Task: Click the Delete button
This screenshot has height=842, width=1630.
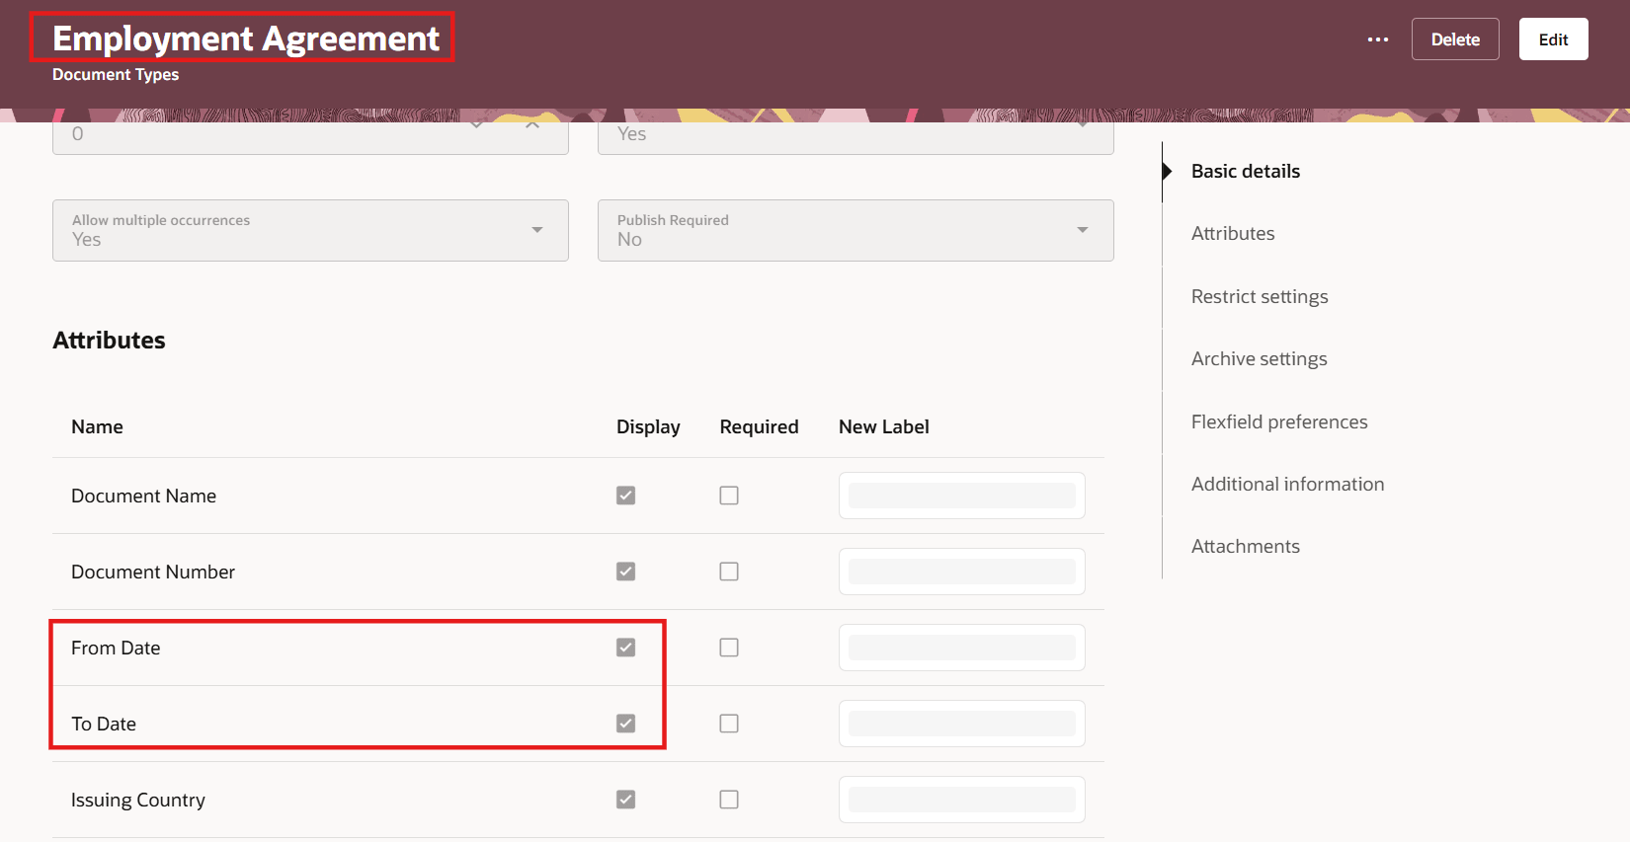Action: (x=1455, y=39)
